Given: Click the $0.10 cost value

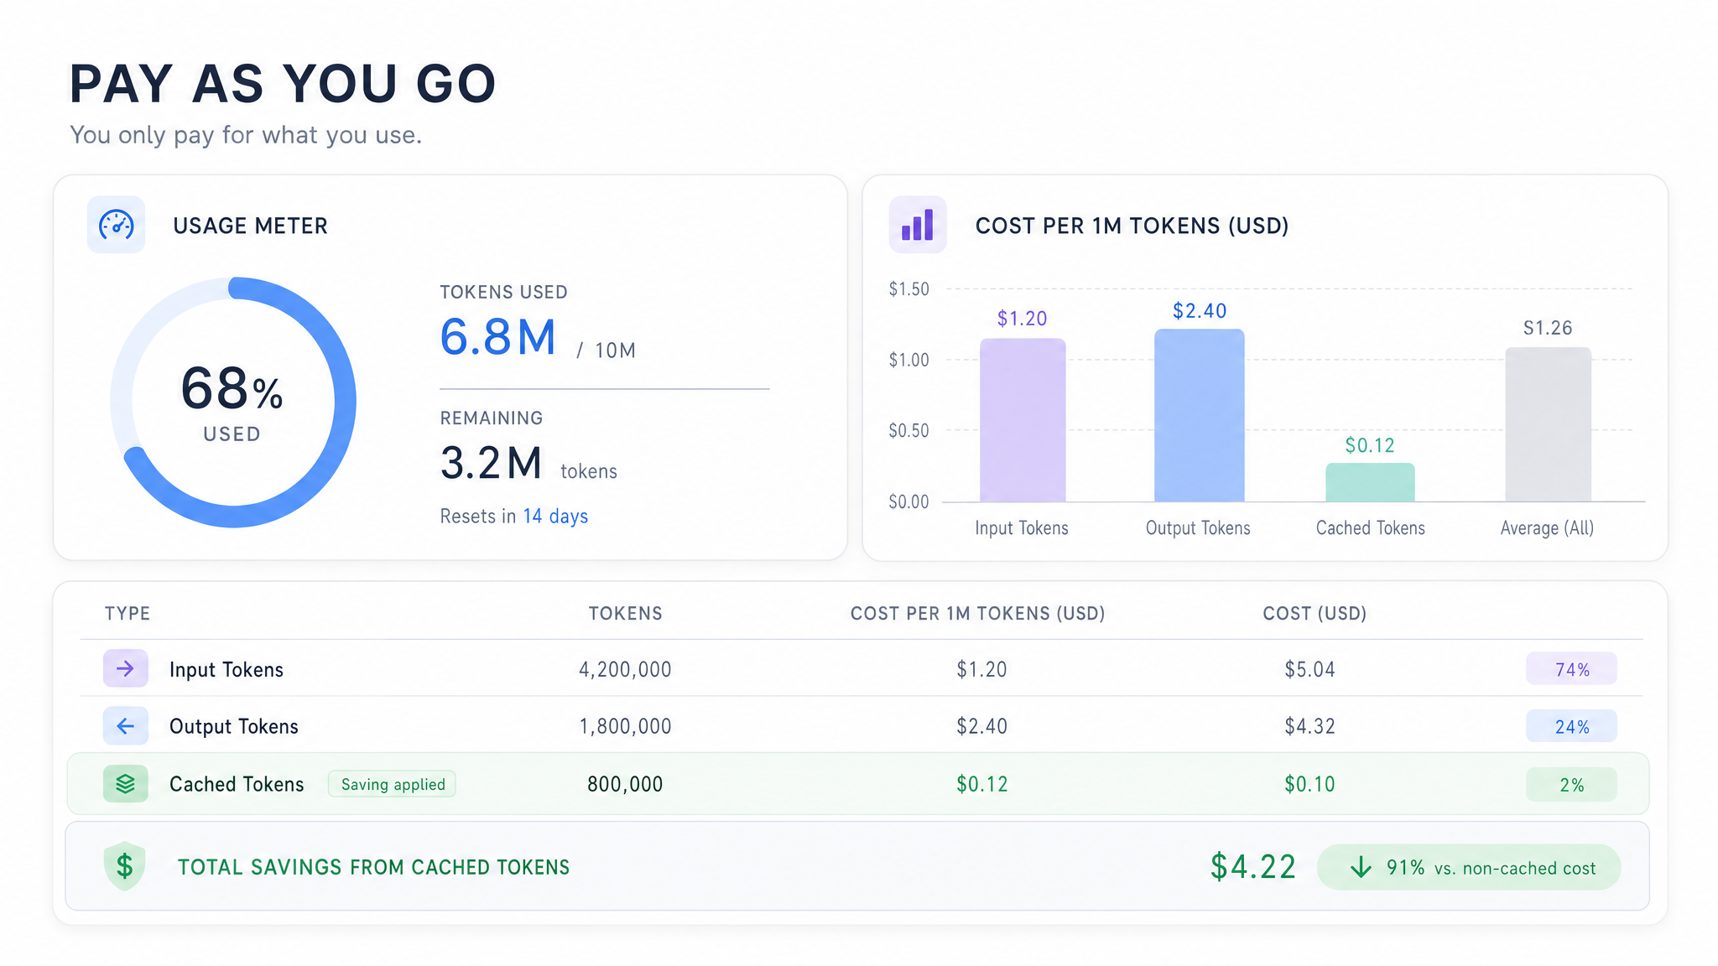Looking at the screenshot, I should tap(1309, 784).
